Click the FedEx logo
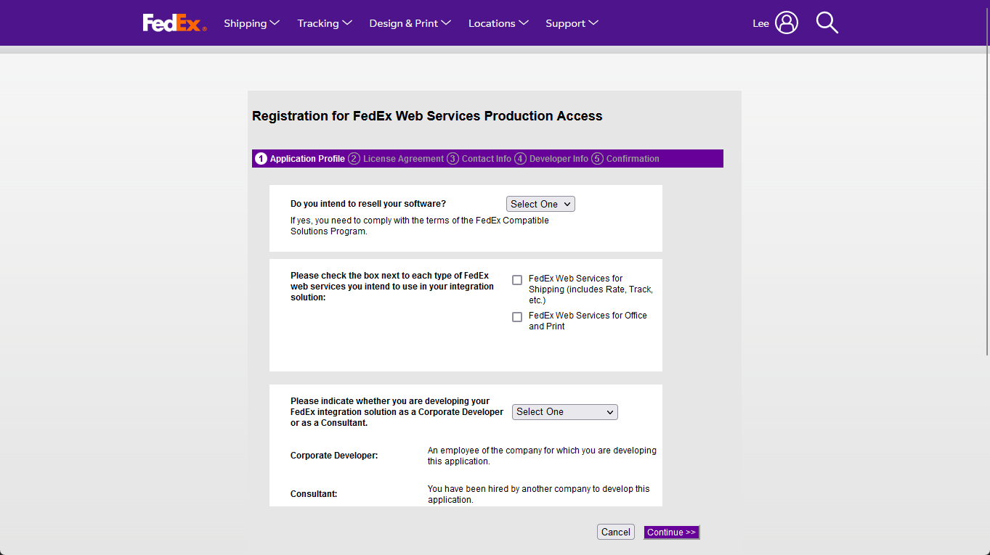The image size is (990, 555). coord(174,23)
